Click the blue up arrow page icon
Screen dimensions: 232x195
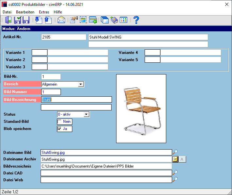48,20
